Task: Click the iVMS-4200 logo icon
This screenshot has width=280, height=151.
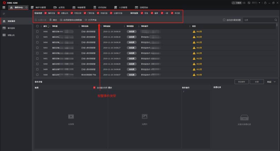Action: click(x=4, y=3)
